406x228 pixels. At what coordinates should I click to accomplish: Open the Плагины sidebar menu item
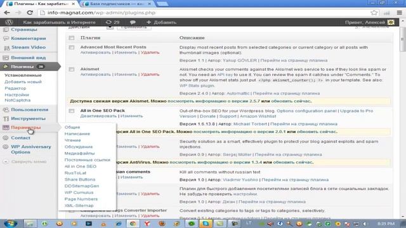(22, 66)
